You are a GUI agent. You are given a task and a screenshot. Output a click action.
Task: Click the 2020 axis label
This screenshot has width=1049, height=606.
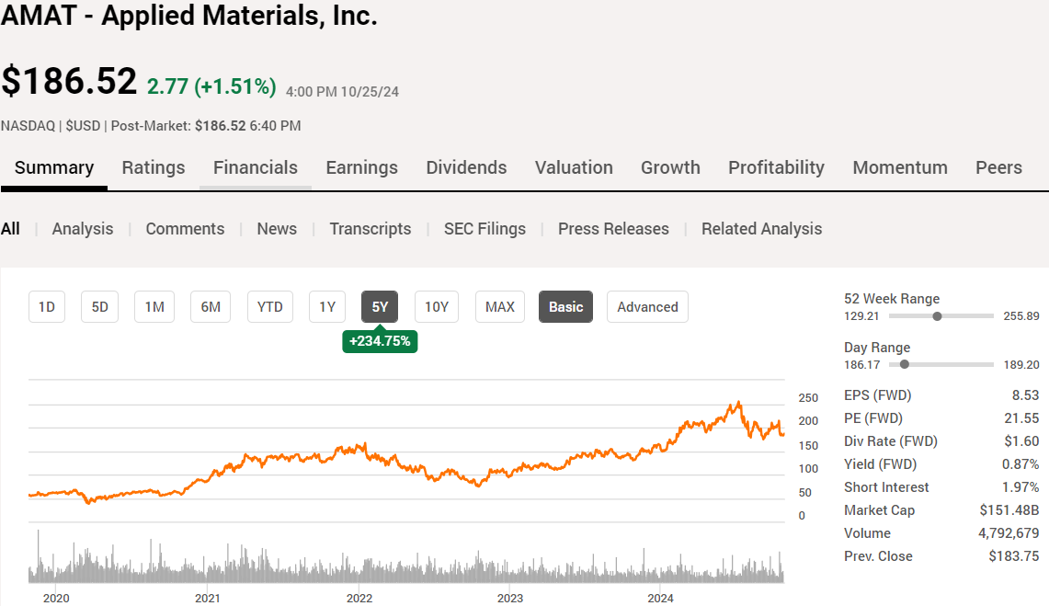(56, 598)
